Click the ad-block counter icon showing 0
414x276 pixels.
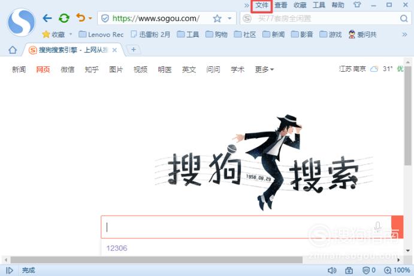[369, 271]
